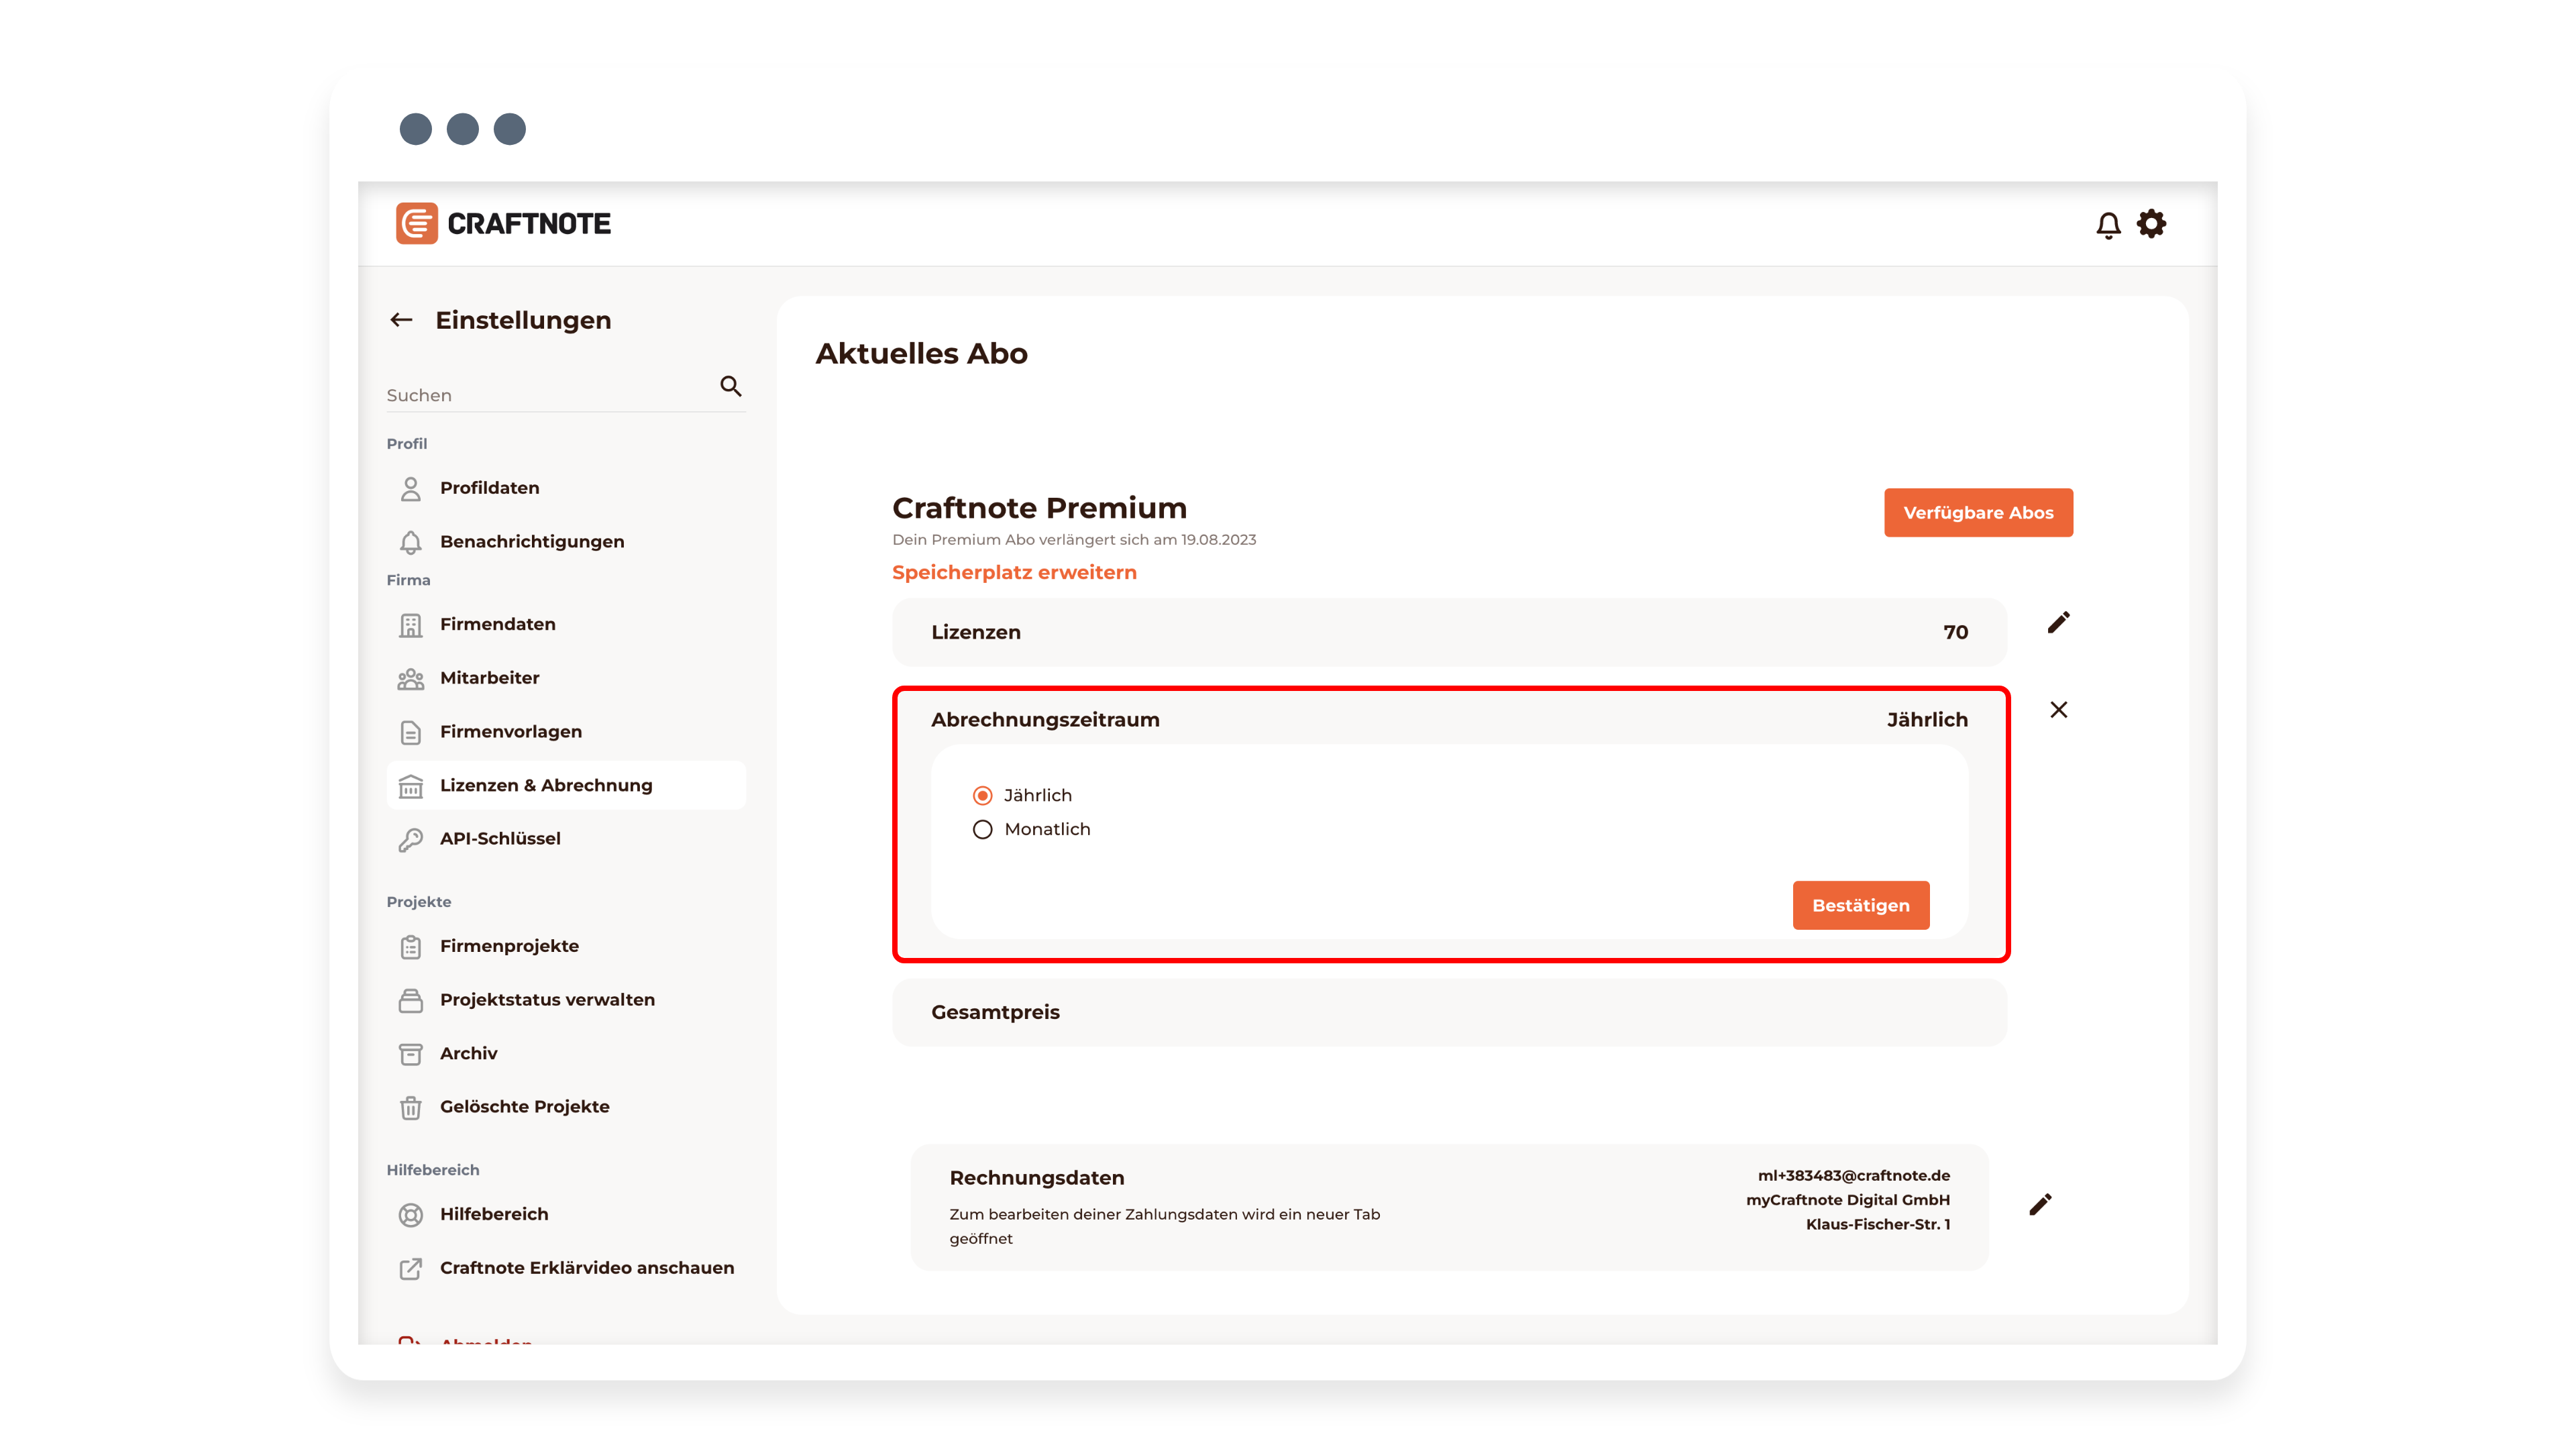Click the Benachrichtigungen bell icon in sidebar
This screenshot has height=1449, width=2576.
click(x=411, y=542)
